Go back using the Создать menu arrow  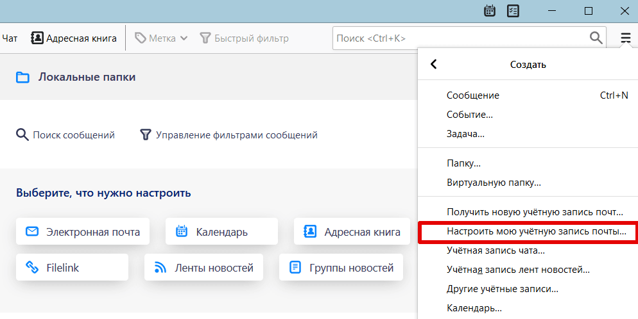pyautogui.click(x=434, y=64)
